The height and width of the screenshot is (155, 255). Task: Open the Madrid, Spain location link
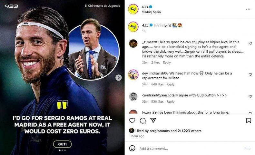151,12
